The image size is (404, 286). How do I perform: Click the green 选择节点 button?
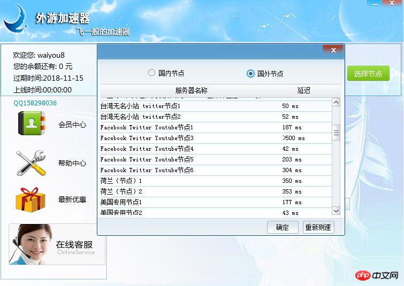click(368, 73)
